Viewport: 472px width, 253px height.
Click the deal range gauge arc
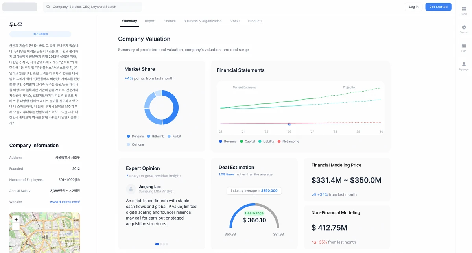point(254,216)
